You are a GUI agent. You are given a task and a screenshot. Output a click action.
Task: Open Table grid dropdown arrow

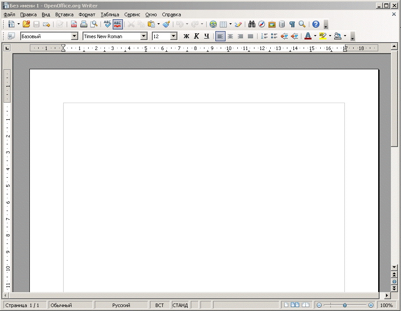pyautogui.click(x=230, y=24)
